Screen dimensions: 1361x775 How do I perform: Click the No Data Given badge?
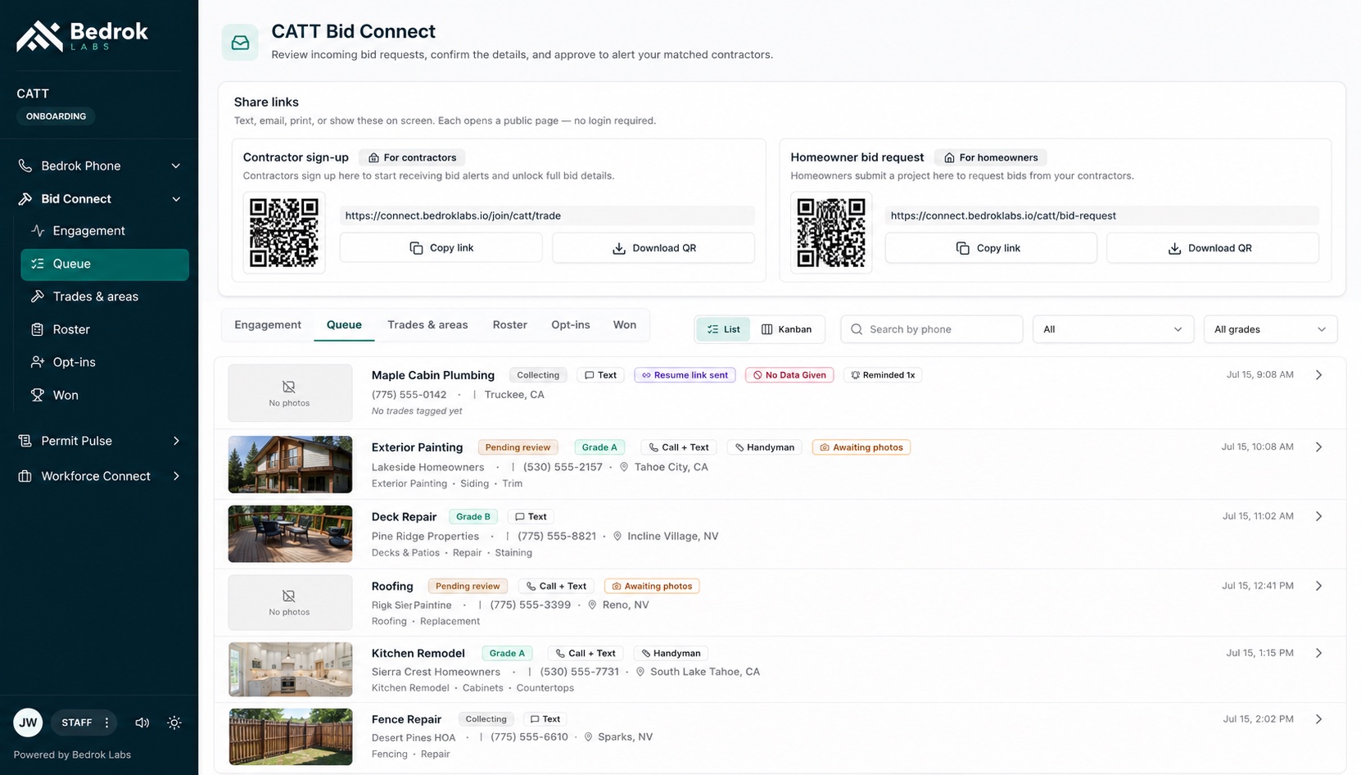(789, 375)
